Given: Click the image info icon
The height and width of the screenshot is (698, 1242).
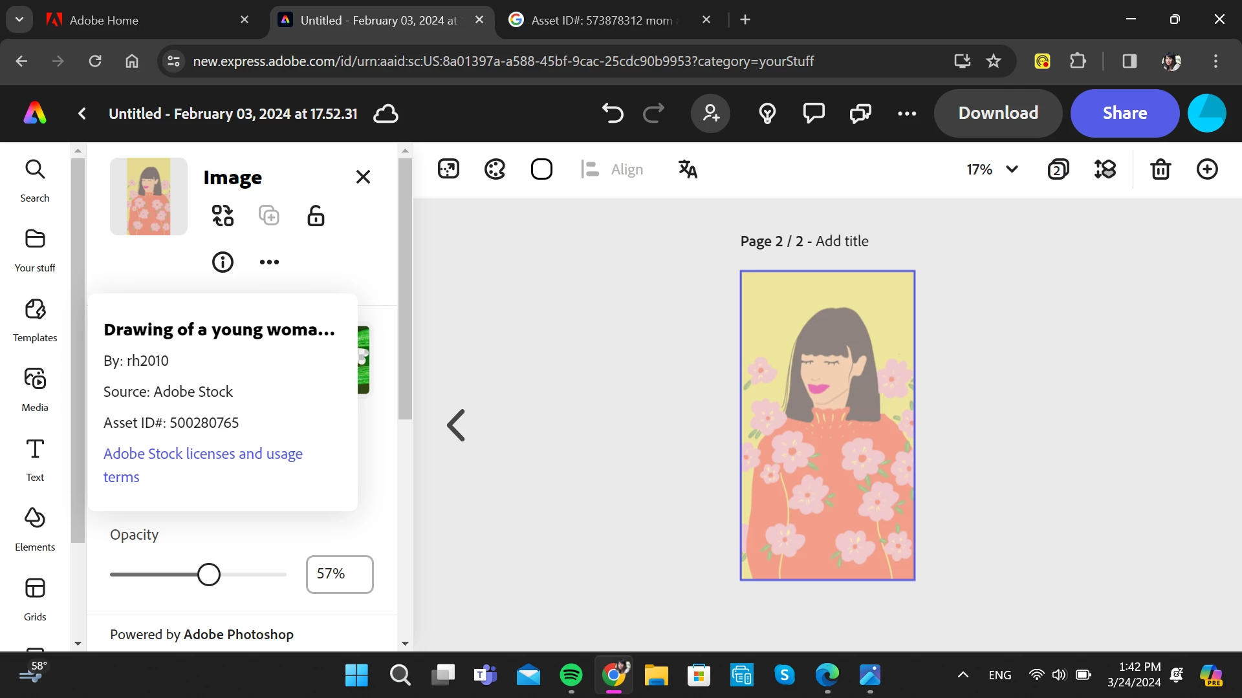Looking at the screenshot, I should (x=223, y=262).
